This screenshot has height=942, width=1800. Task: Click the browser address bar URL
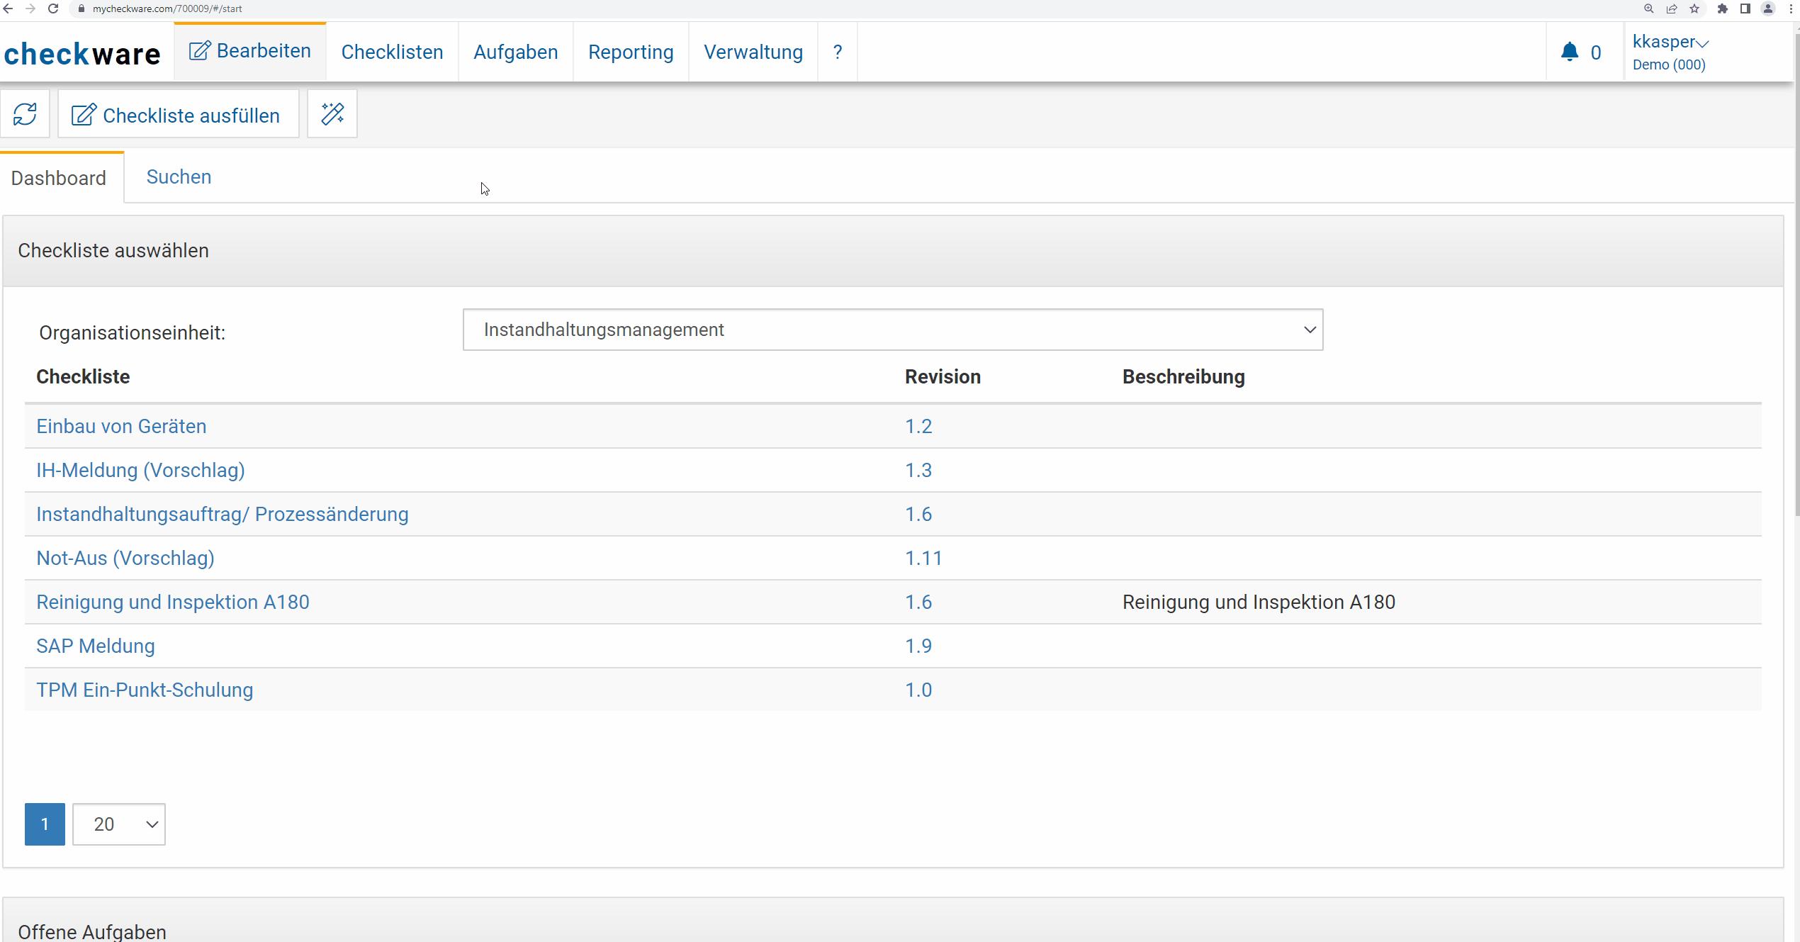coord(167,9)
